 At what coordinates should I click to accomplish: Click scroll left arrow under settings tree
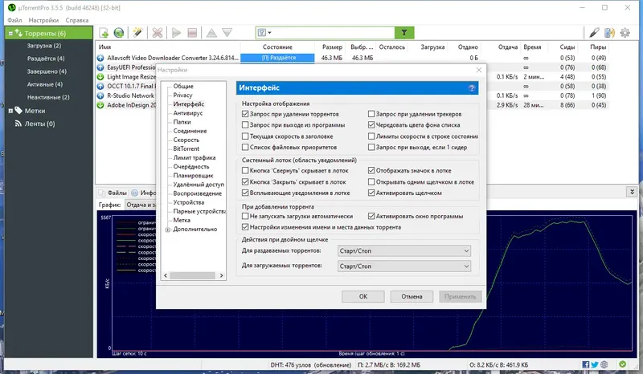(x=166, y=276)
